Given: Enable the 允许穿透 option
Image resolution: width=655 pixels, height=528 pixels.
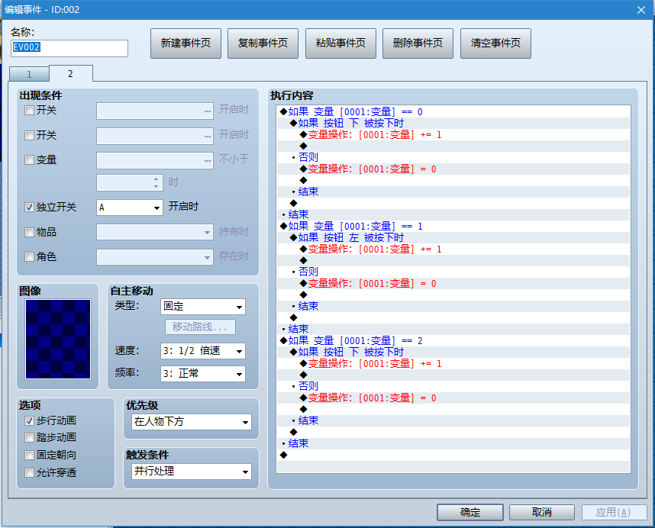Looking at the screenshot, I should coord(29,472).
